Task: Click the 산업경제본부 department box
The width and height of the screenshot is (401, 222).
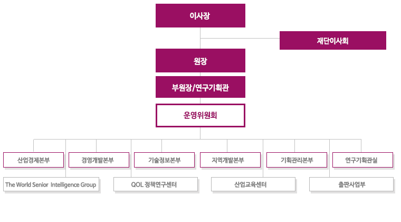Action: [33, 160]
